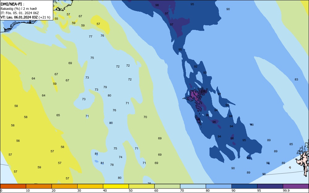
Task: Click the 40-50 bright yellow legend swatch
Action: tap(116, 186)
